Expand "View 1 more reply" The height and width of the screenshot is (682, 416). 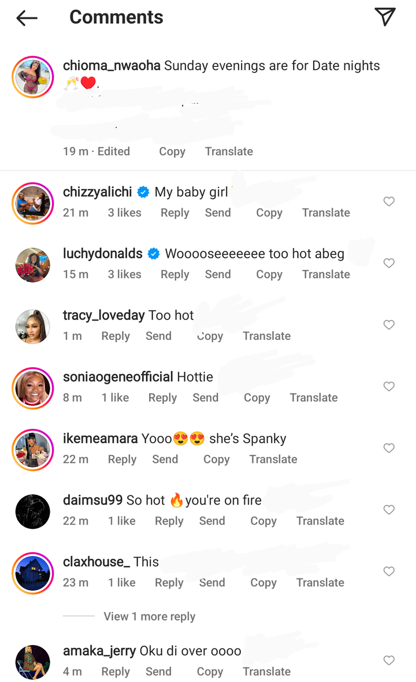click(x=149, y=617)
